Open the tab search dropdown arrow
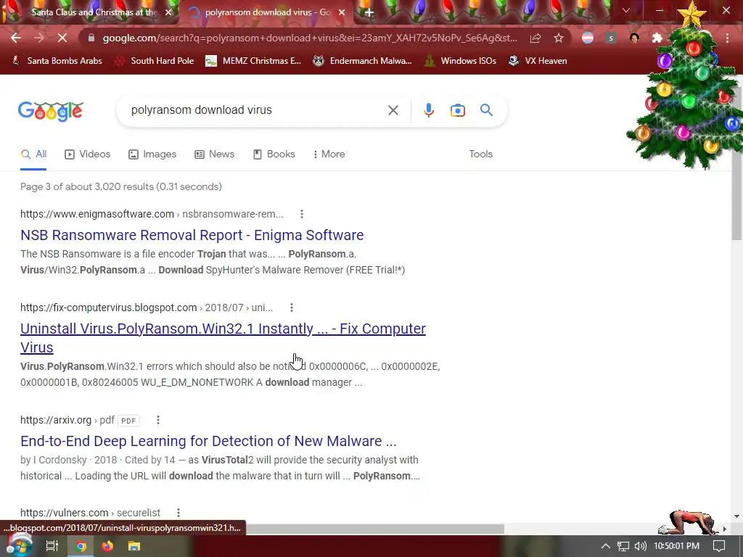Screen dimensions: 743x557 [626, 10]
